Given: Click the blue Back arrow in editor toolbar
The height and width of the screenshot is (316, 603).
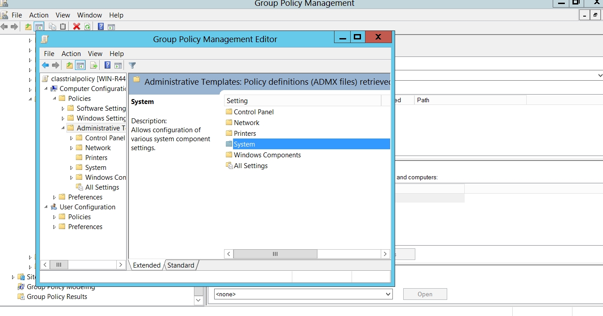Looking at the screenshot, I should coord(45,65).
